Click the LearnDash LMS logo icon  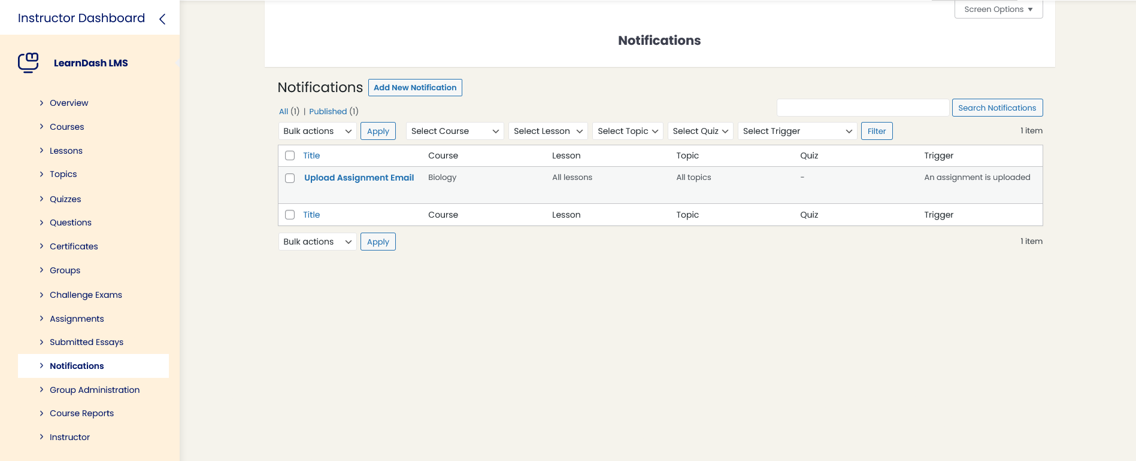point(28,63)
